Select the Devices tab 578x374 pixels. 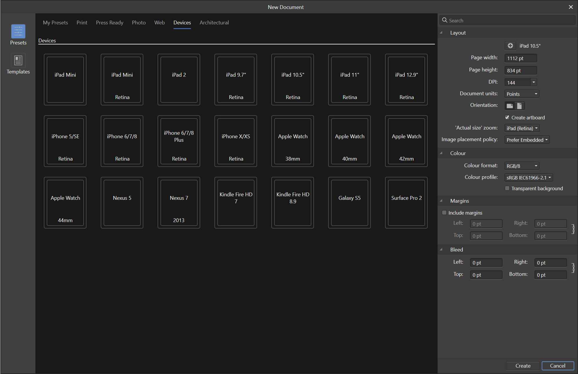[182, 22]
